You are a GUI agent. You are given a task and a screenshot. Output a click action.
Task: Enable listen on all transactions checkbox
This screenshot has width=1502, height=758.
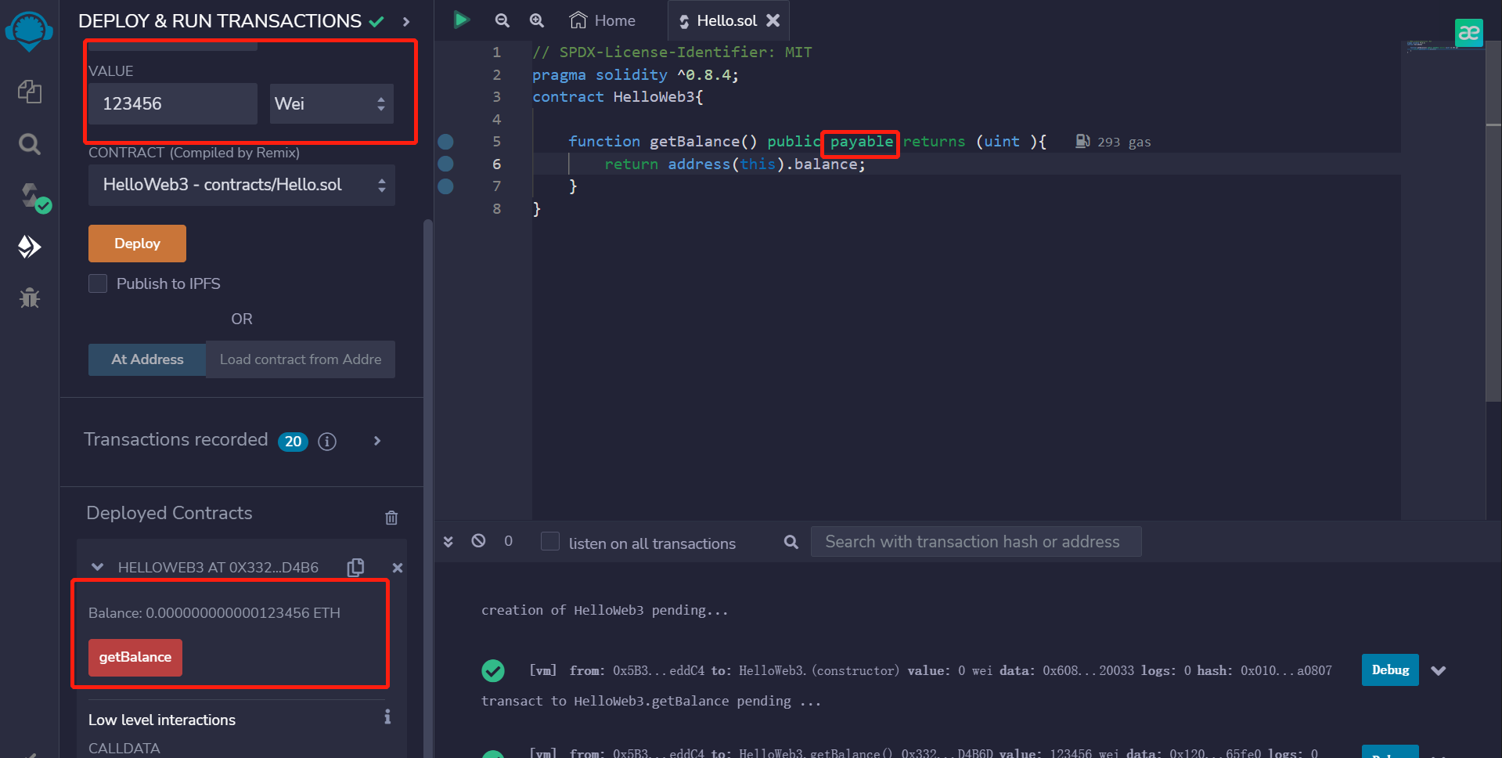pos(550,542)
